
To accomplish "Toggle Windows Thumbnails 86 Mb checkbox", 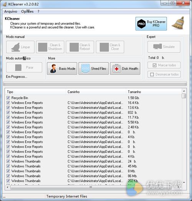I will [x=8, y=176].
